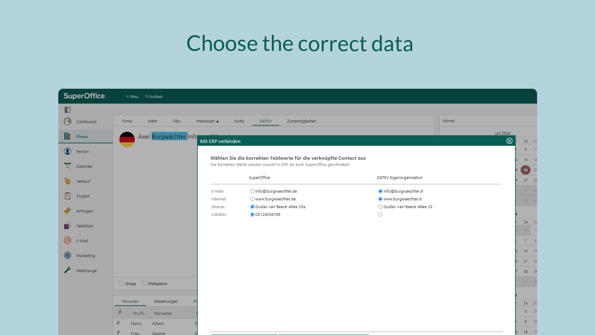
Task: Open the Beziehungen tab
Action: tap(166, 301)
